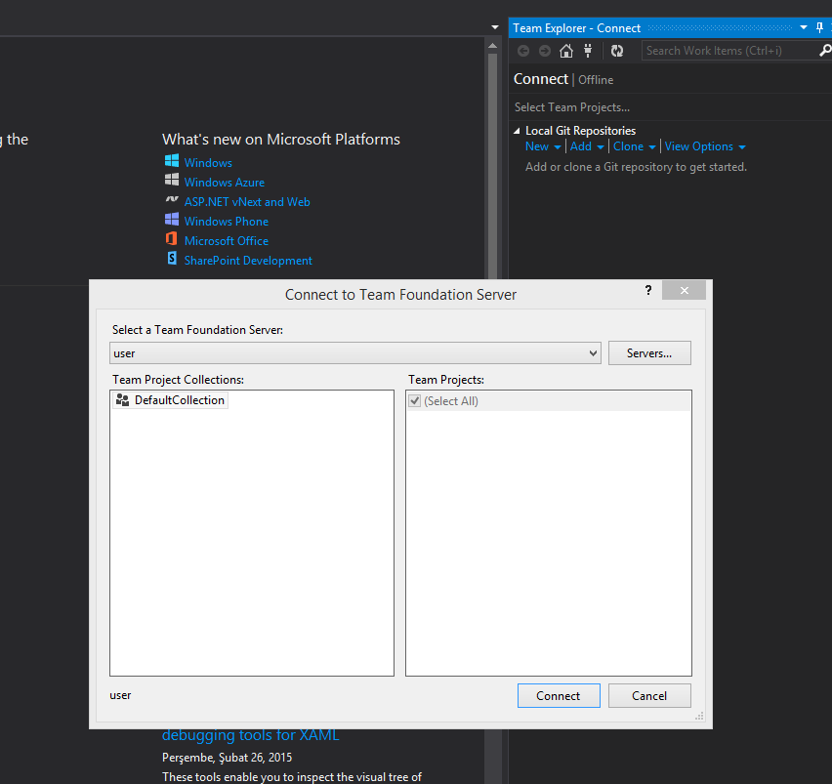Screen dimensions: 832x784
Task: Click the Search Work Items field
Action: click(x=729, y=51)
